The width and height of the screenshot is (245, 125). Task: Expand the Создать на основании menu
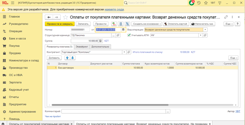click(146, 24)
